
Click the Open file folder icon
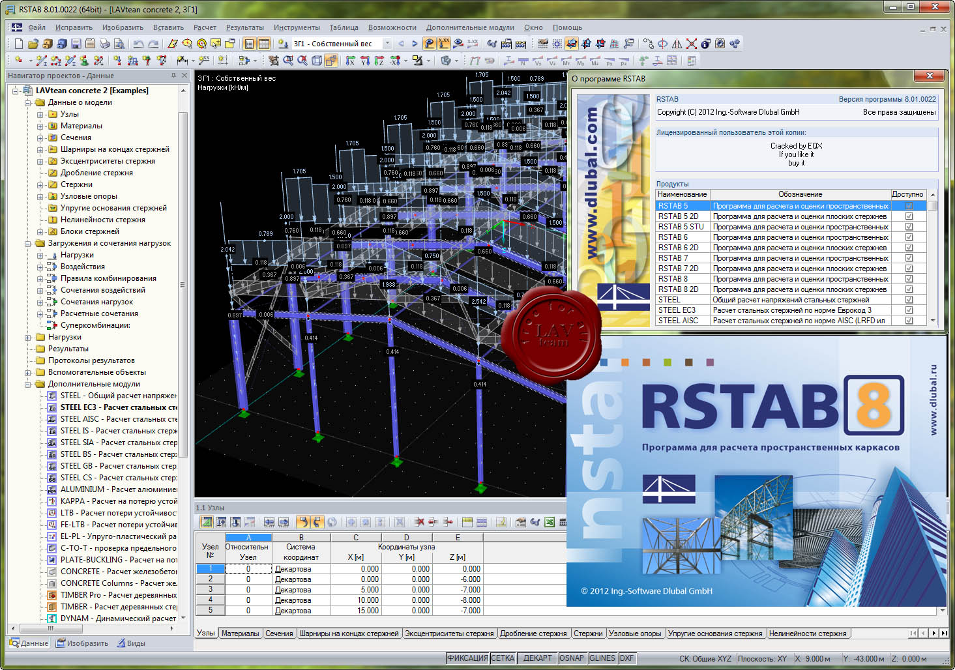coord(33,44)
